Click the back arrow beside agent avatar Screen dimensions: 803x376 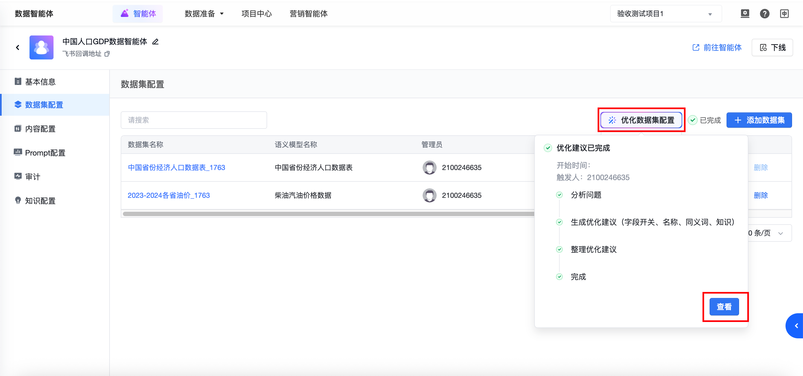(18, 47)
